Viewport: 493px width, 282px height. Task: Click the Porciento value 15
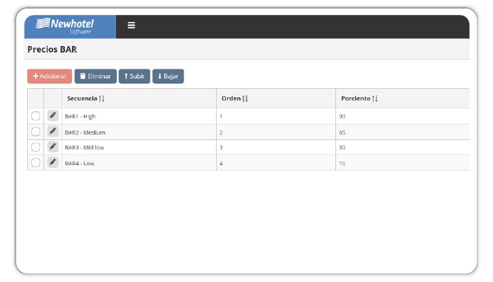[342, 163]
